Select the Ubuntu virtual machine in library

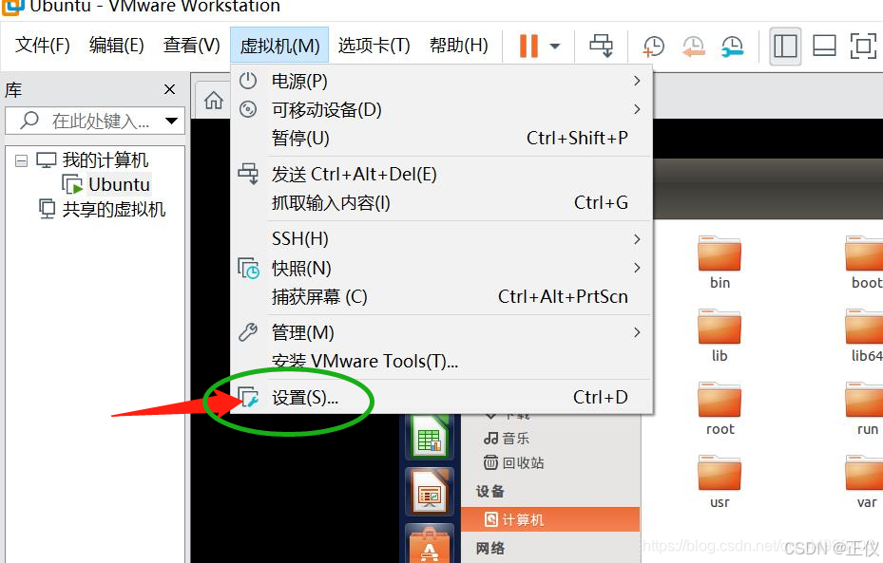coord(119,184)
